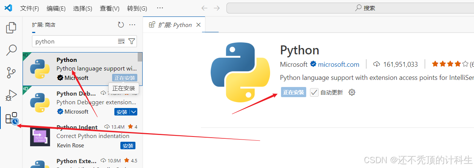Open Python extension manage gear icon
This screenshot has height=168, width=474.
[x=352, y=92]
